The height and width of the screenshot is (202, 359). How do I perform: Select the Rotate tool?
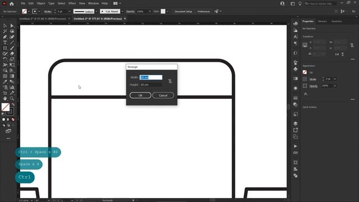click(5, 59)
